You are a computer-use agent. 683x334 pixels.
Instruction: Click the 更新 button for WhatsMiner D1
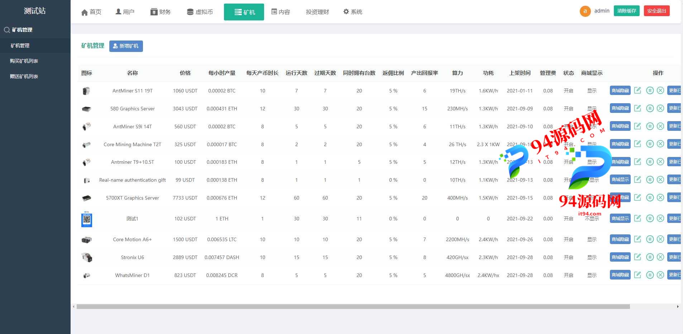(x=674, y=275)
